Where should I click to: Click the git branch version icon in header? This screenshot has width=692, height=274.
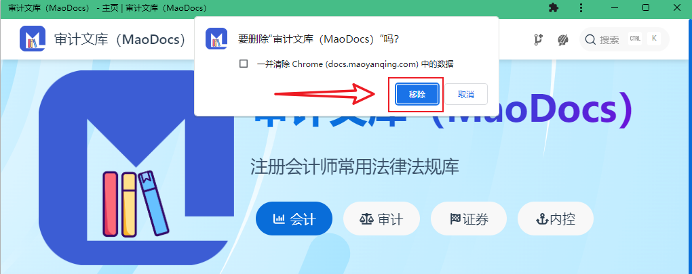point(538,40)
